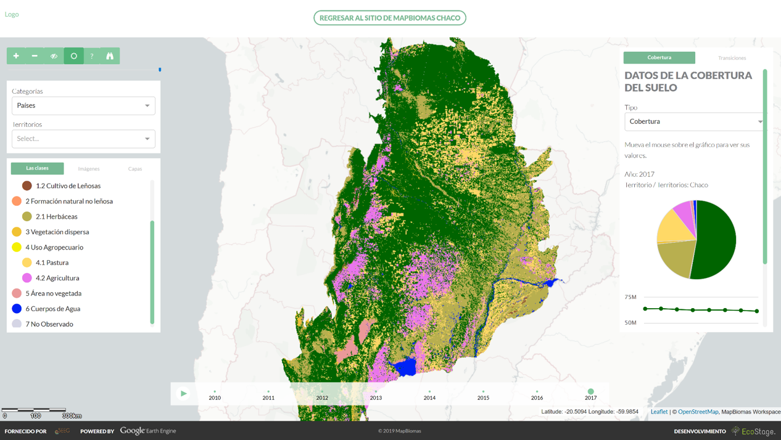The width and height of the screenshot is (781, 440).
Task: Switch to Imágenes tab
Action: 89,169
